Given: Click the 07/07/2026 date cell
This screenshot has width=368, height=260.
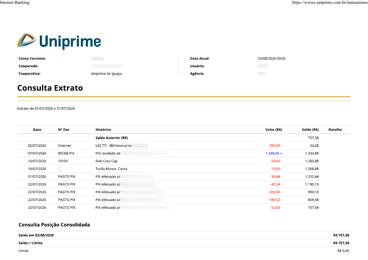Looking at the screenshot, I should point(37,153).
